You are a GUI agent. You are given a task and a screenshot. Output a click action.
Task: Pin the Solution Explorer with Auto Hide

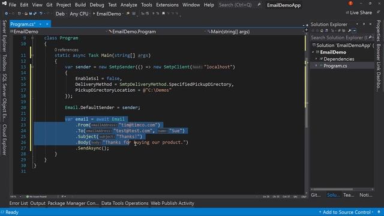pyautogui.click(x=364, y=24)
